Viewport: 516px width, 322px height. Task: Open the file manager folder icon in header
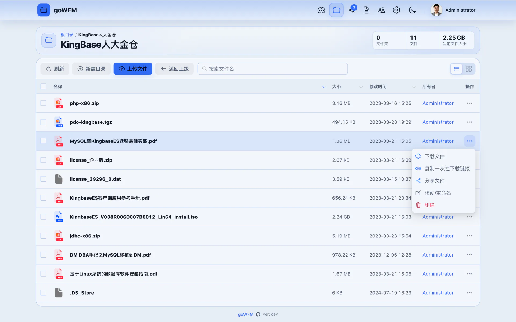tap(336, 10)
